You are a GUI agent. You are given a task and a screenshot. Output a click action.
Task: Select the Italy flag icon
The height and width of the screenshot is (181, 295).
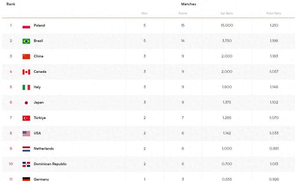(x=26, y=87)
